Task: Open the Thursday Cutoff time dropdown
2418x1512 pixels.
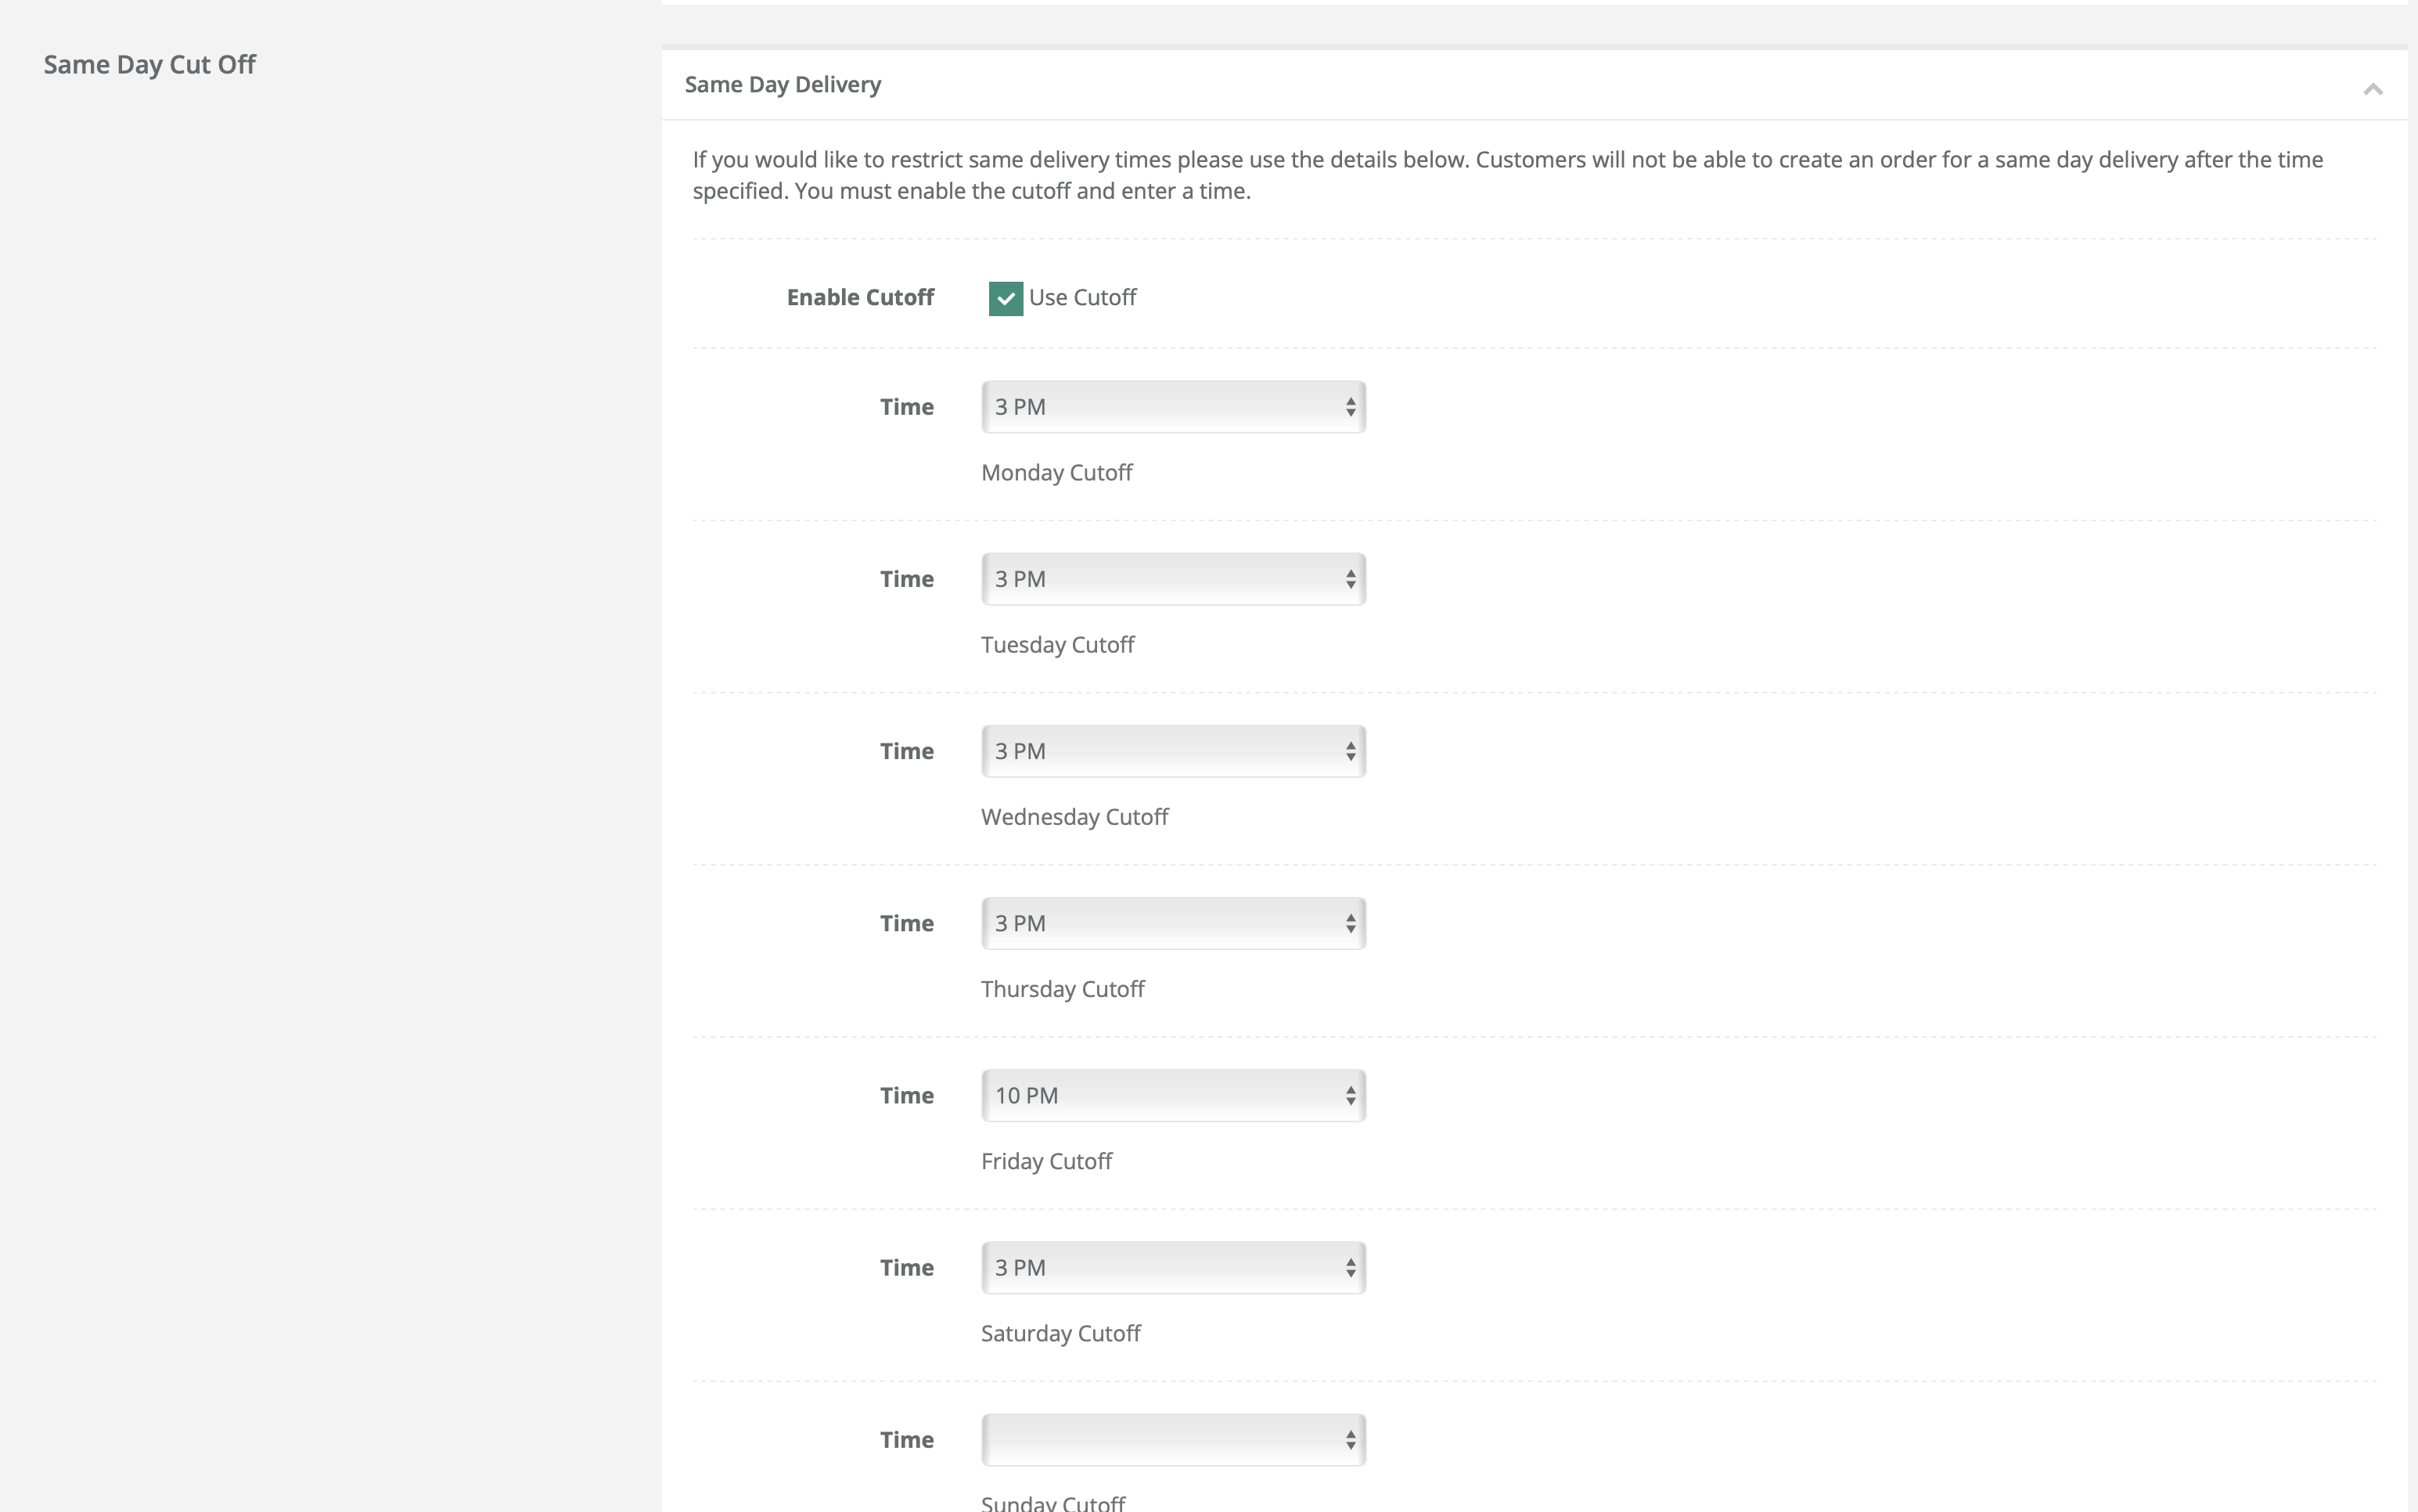Action: pyautogui.click(x=1172, y=923)
